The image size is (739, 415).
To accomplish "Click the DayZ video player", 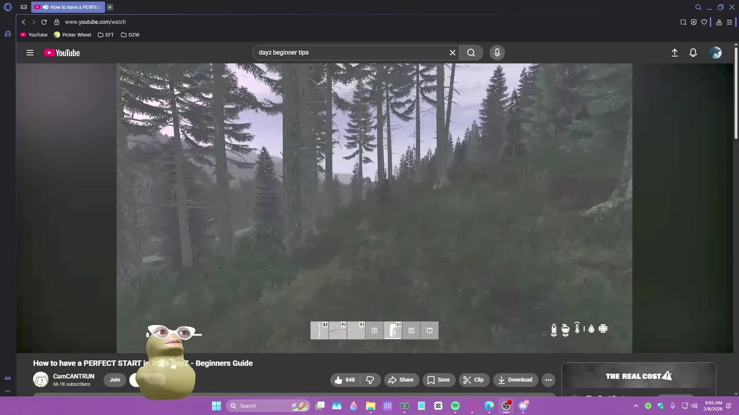I will 374,208.
